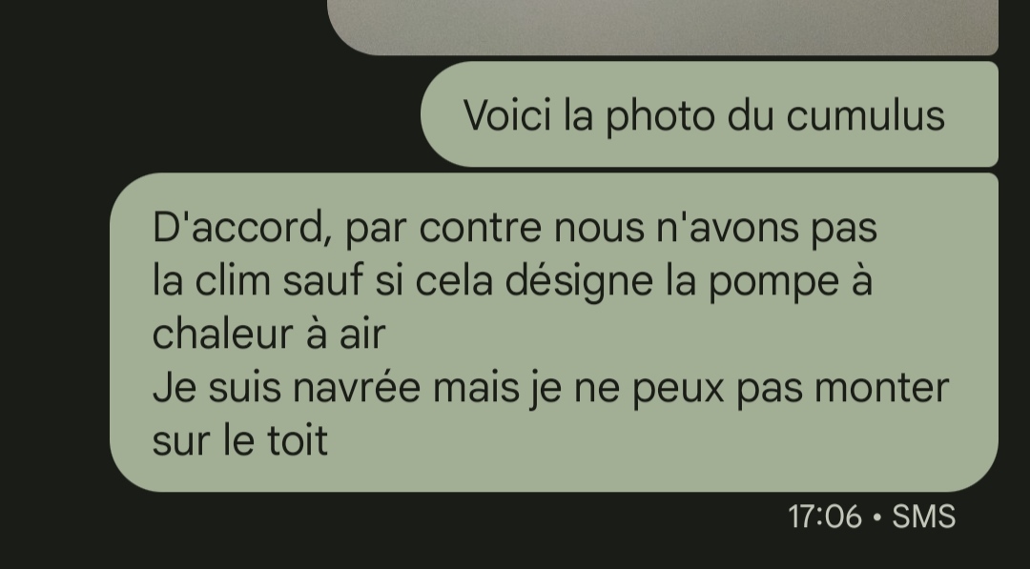Open the photo attachment above the messages
This screenshot has width=1030, height=569.
pyautogui.click(x=662, y=27)
